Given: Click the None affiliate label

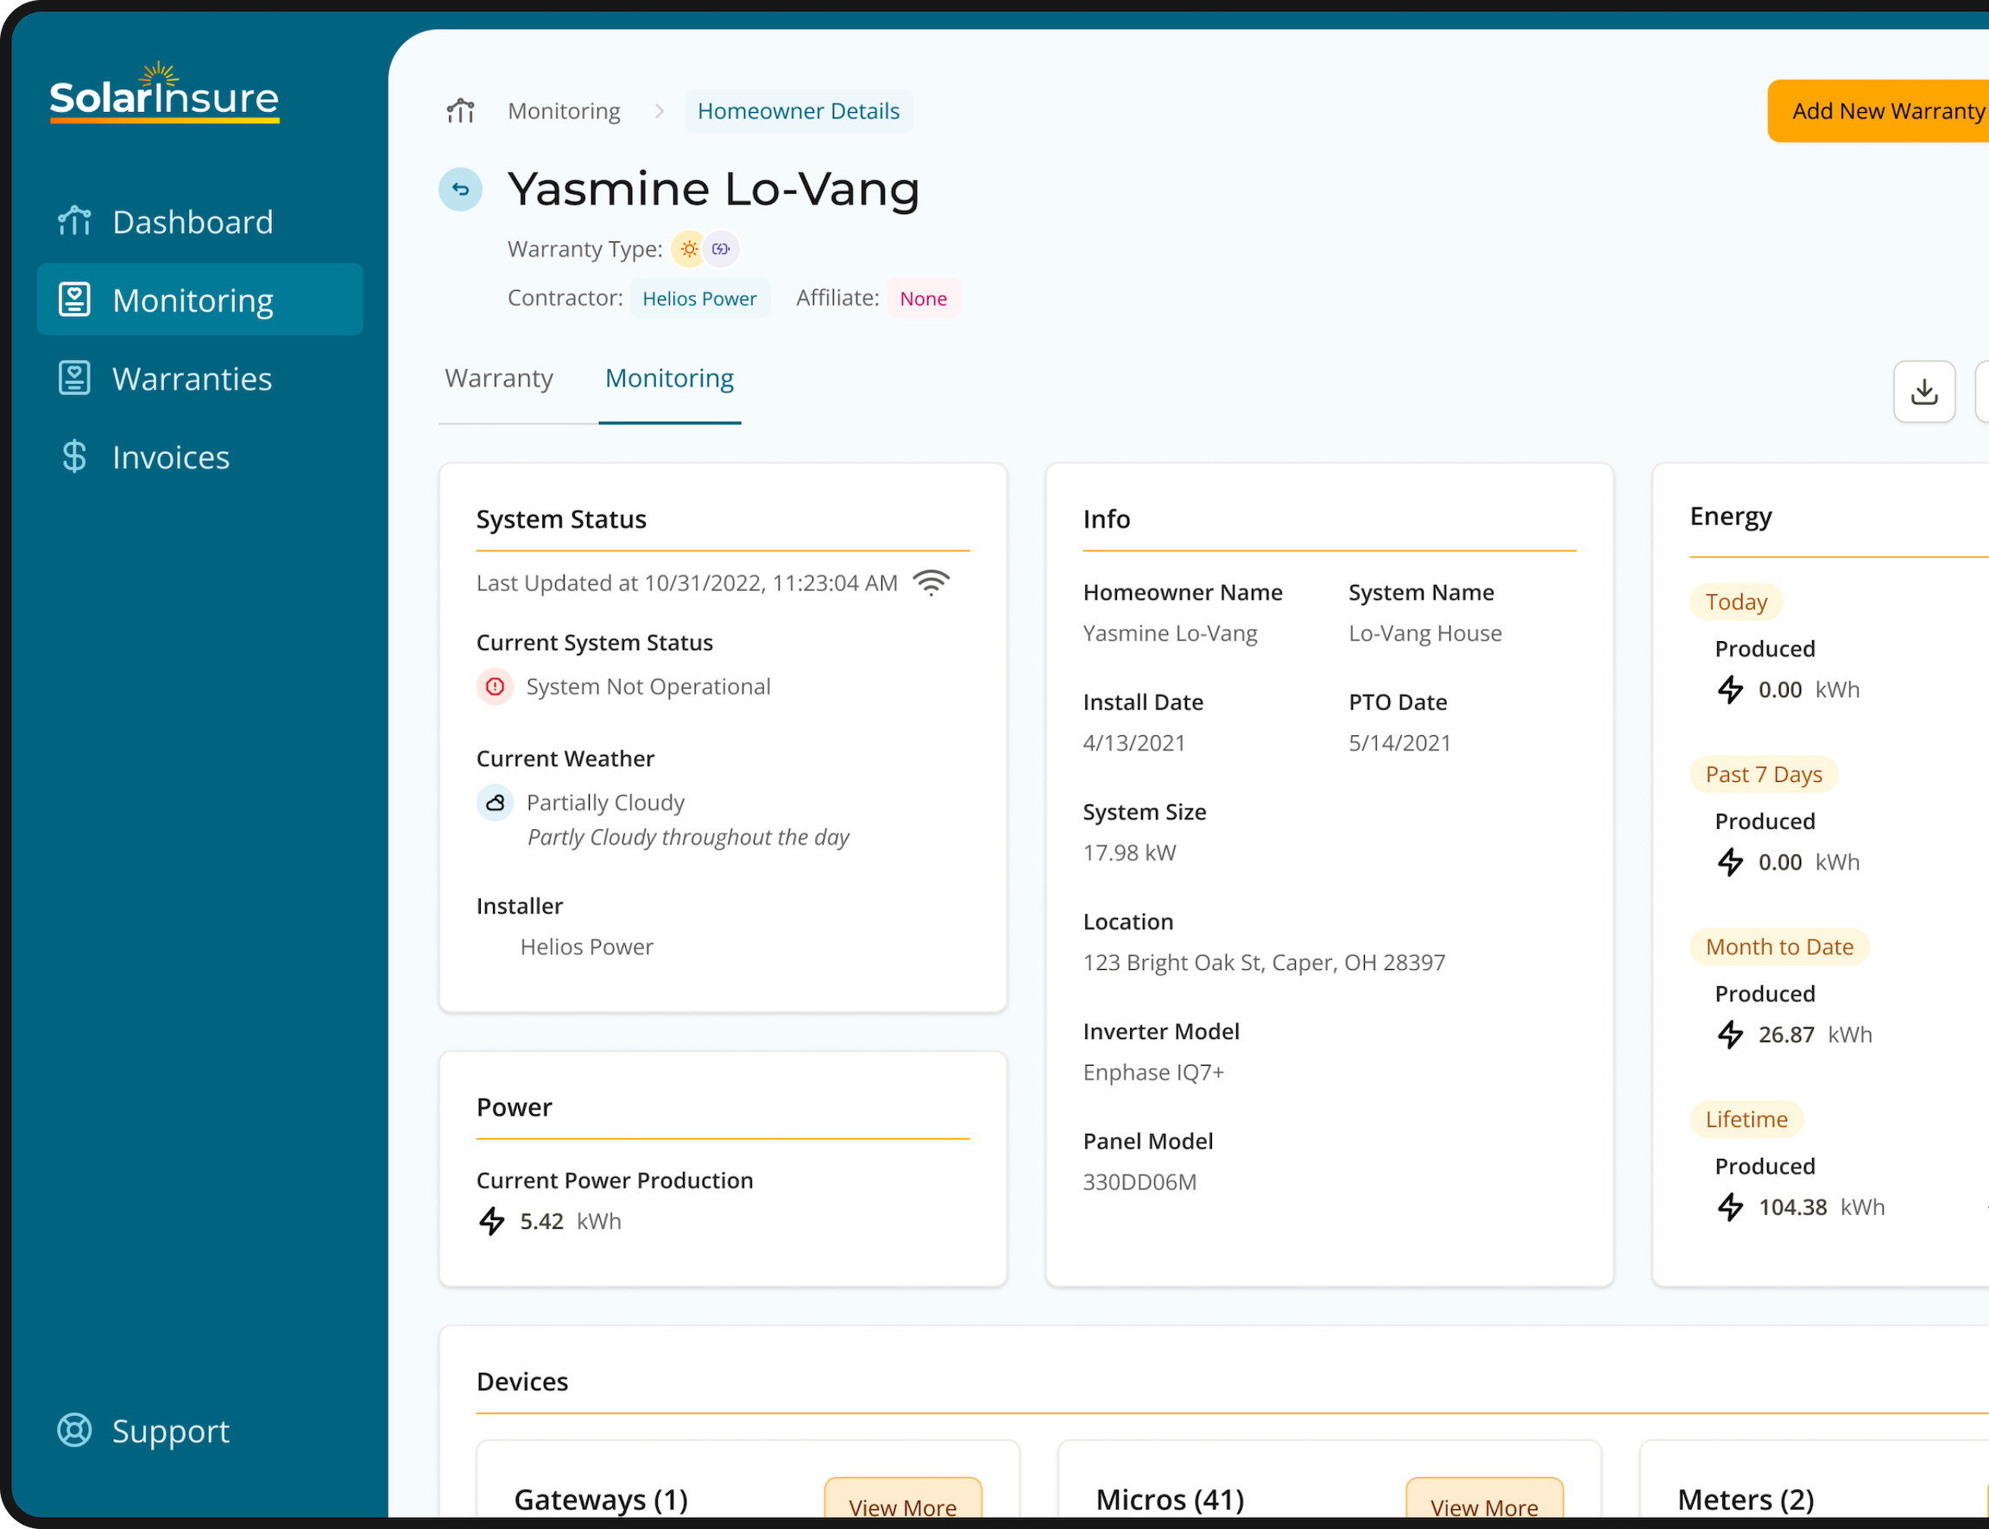Looking at the screenshot, I should pyautogui.click(x=924, y=297).
